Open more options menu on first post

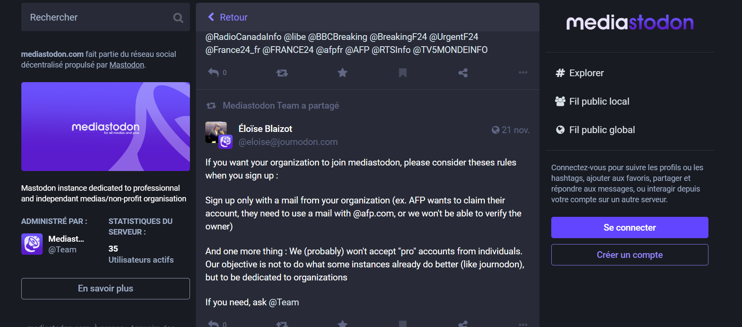tap(523, 73)
